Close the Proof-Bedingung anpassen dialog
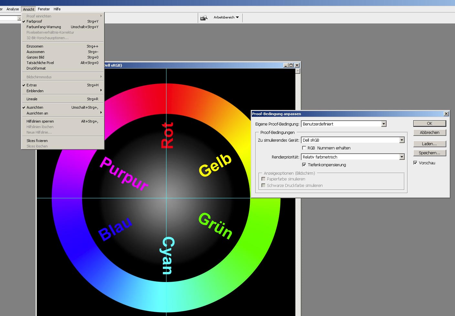This screenshot has height=316, width=455. [446, 114]
